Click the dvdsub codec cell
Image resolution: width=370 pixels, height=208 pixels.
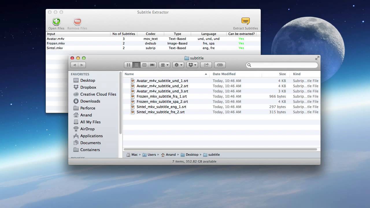[151, 43]
